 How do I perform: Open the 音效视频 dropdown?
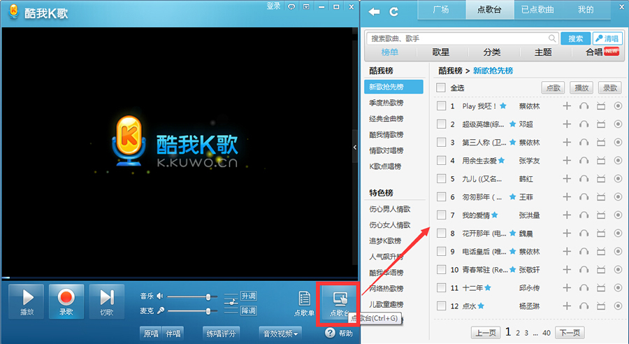(x=281, y=334)
